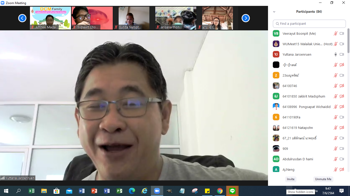Collapse the Participants panel chevron
The image size is (350, 196).
coord(274,12)
